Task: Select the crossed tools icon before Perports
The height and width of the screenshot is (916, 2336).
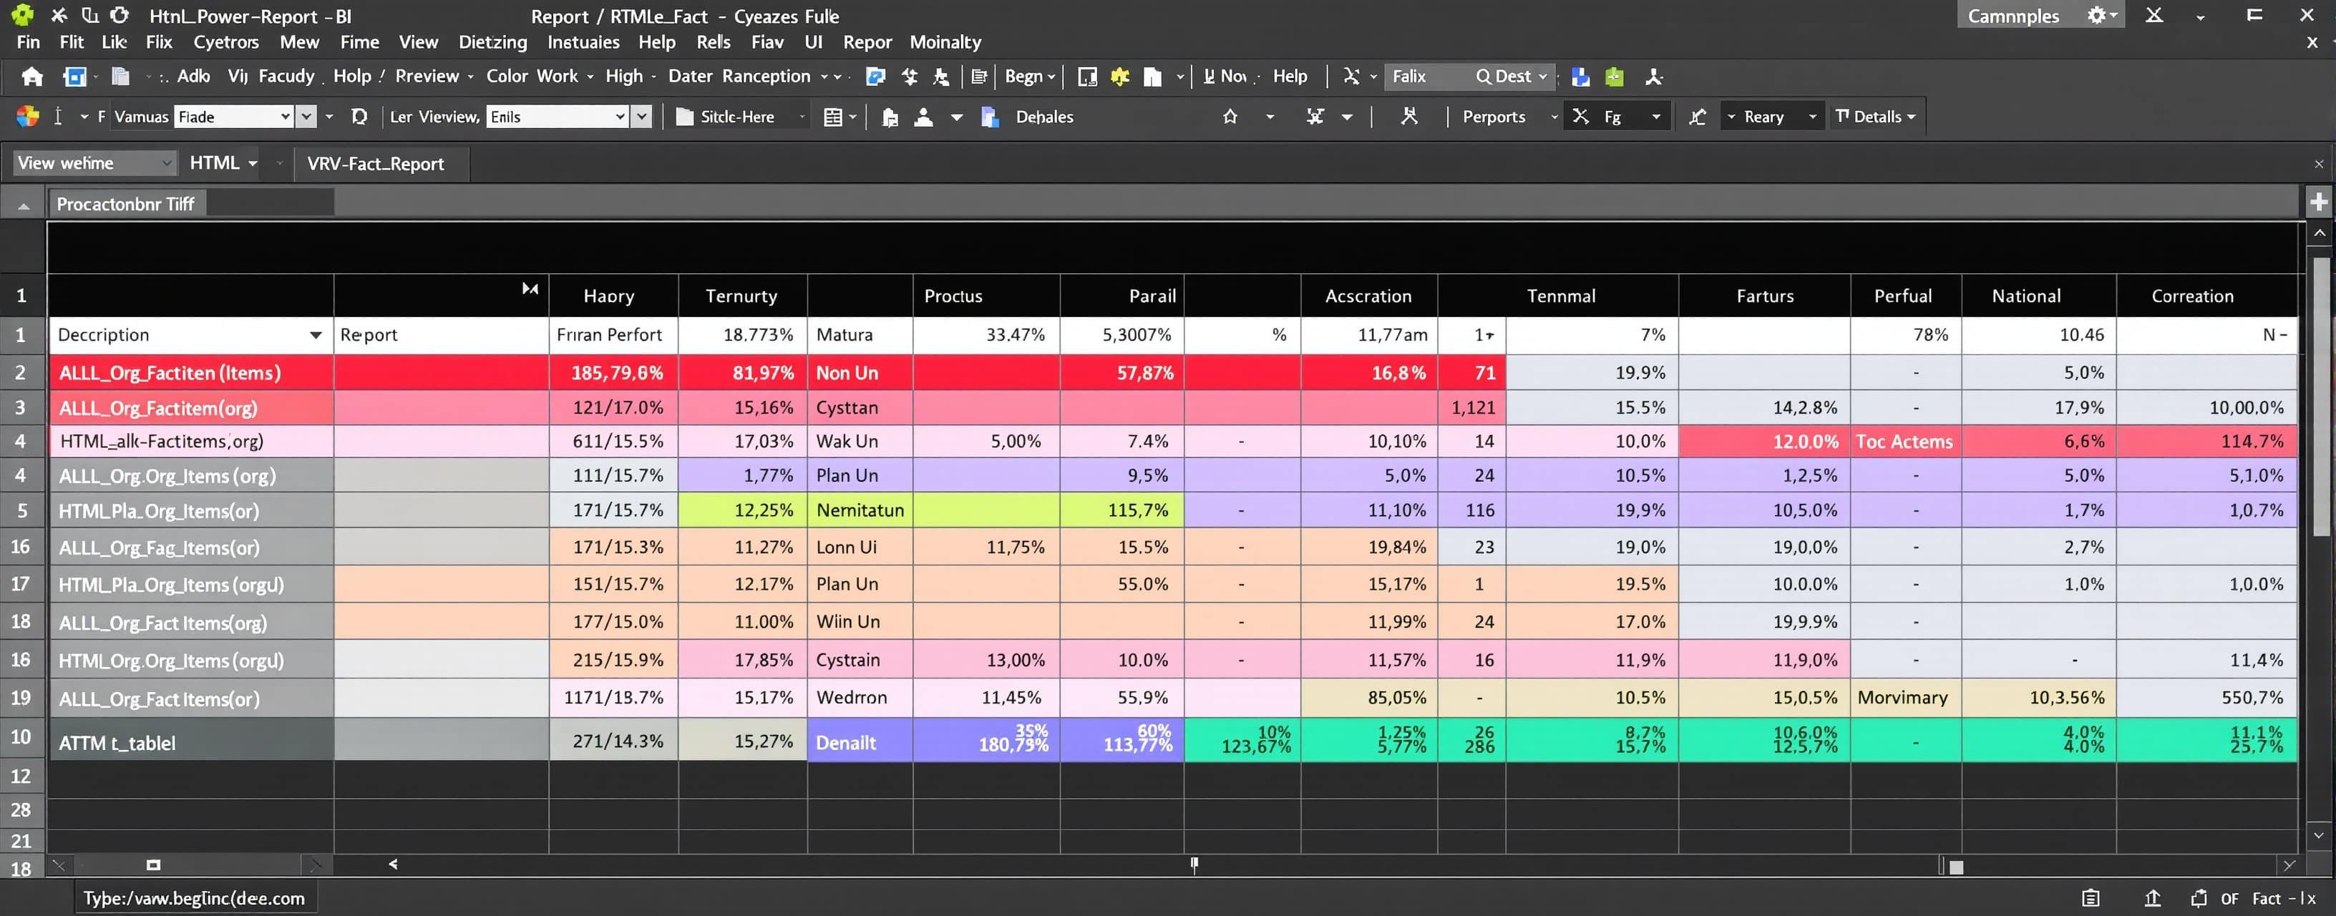Action: 1408,116
